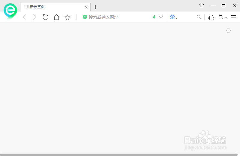
Task: Open the Baidu search engine selector
Action: pos(173,17)
